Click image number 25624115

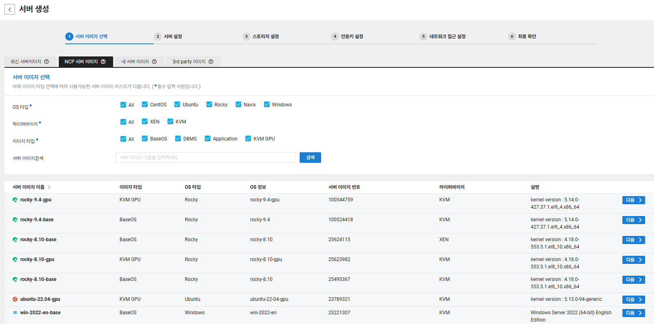(339, 240)
